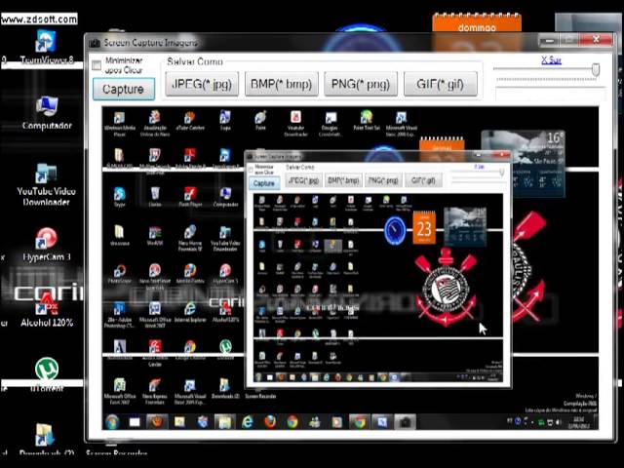Select aTube Catcher icon in the captured image
This screenshot has width=624, height=468.
190,121
